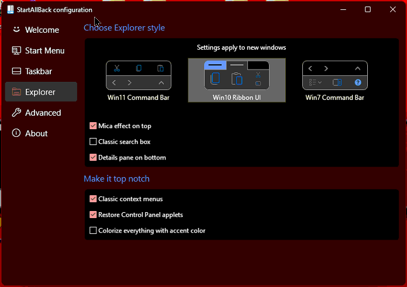Click the Taskbar sidebar icon
The width and height of the screenshot is (407, 287).
click(x=16, y=71)
